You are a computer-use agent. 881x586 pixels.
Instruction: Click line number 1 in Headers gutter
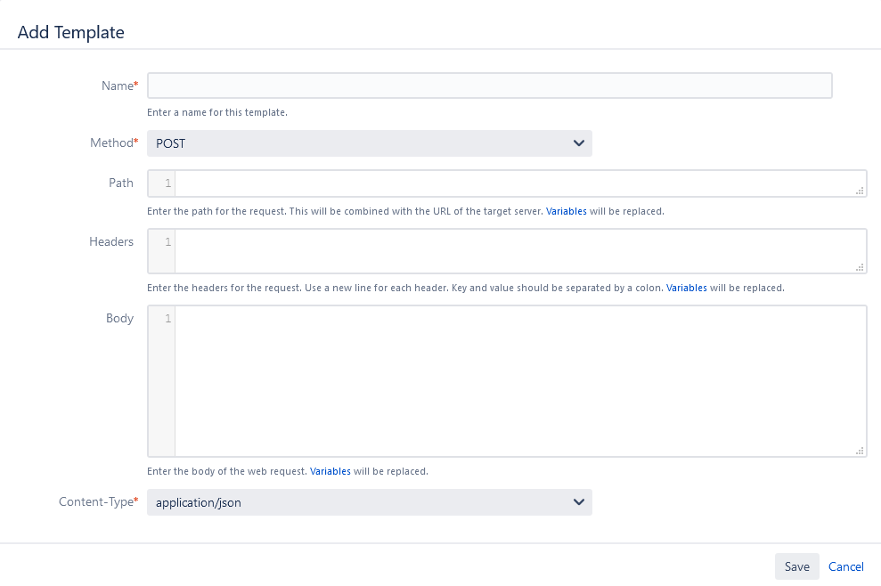(167, 241)
